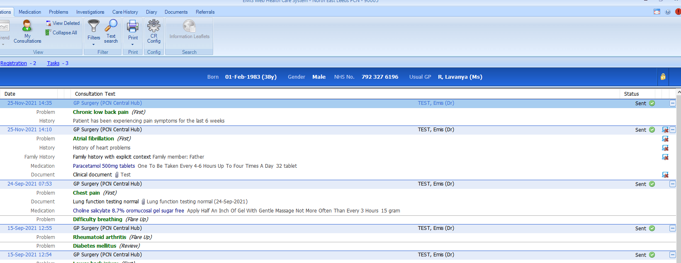This screenshot has height=263, width=681.
Task: Click green Sent tick for 24-Sep-2021 07:53
Action: (x=652, y=184)
